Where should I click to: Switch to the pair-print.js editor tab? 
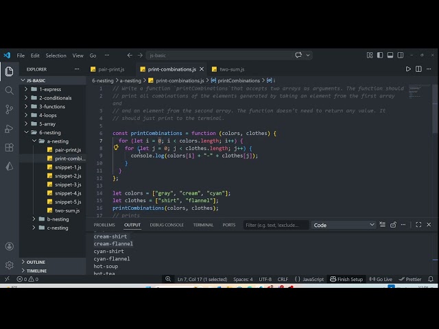pyautogui.click(x=111, y=69)
